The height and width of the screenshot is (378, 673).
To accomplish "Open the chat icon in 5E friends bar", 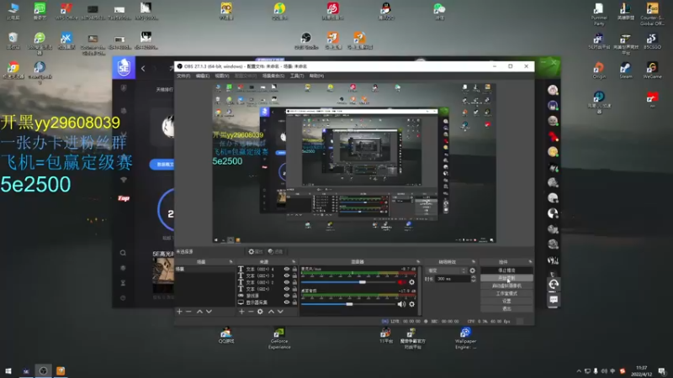I will 554,300.
